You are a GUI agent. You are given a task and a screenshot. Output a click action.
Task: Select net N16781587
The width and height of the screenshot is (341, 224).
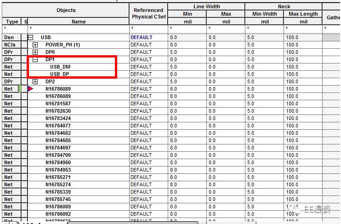pos(58,103)
